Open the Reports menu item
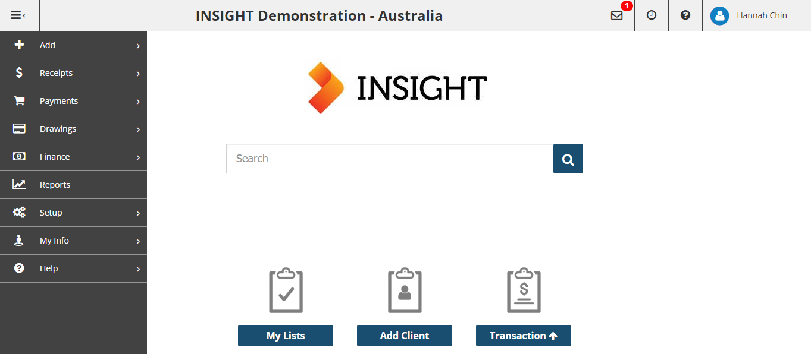 point(73,185)
